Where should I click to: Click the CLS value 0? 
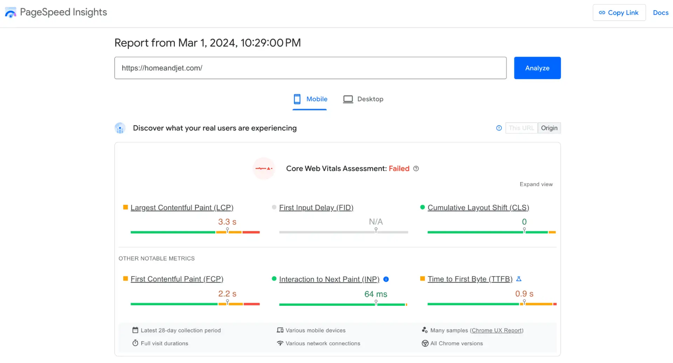pos(524,222)
